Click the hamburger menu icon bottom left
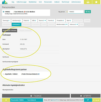The image size is (101, 102). coord(6,100)
